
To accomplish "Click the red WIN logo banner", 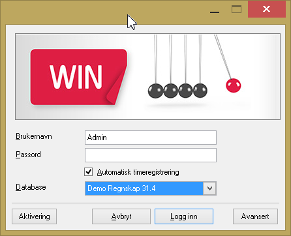I will point(78,77).
